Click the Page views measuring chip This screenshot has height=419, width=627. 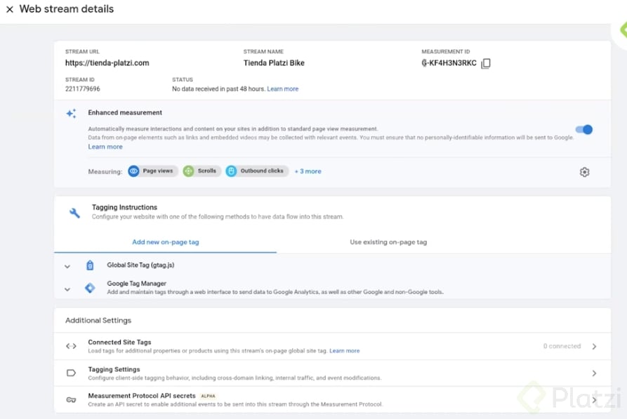click(x=153, y=171)
